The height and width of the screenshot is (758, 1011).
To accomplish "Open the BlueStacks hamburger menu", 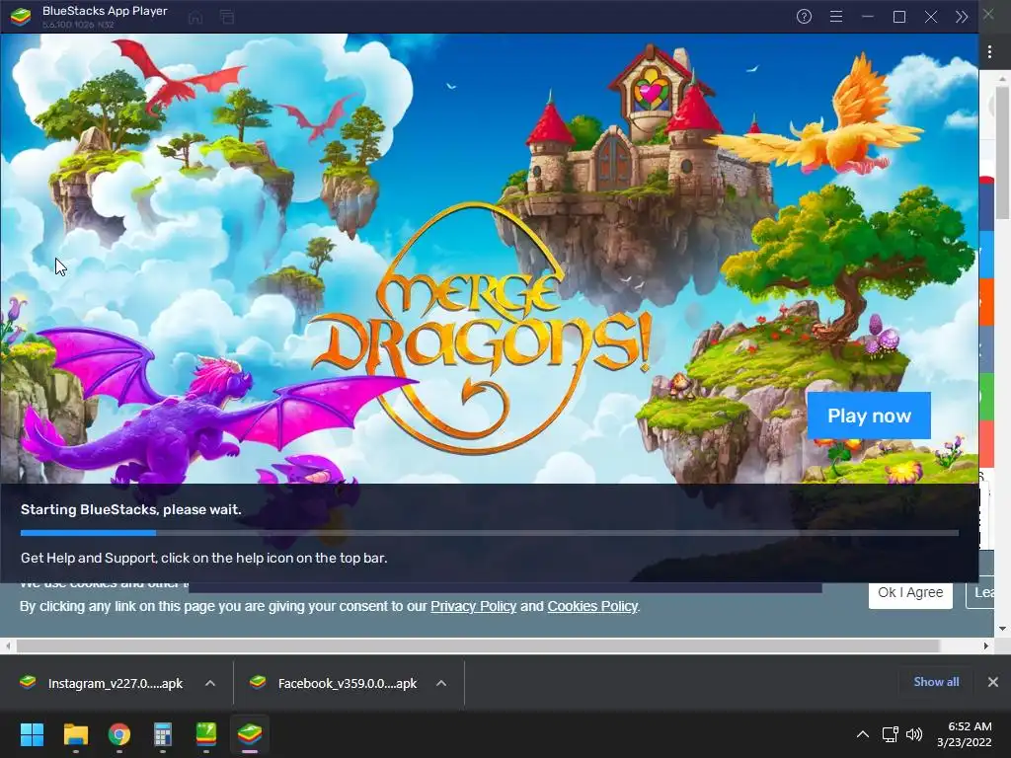I will click(x=835, y=17).
